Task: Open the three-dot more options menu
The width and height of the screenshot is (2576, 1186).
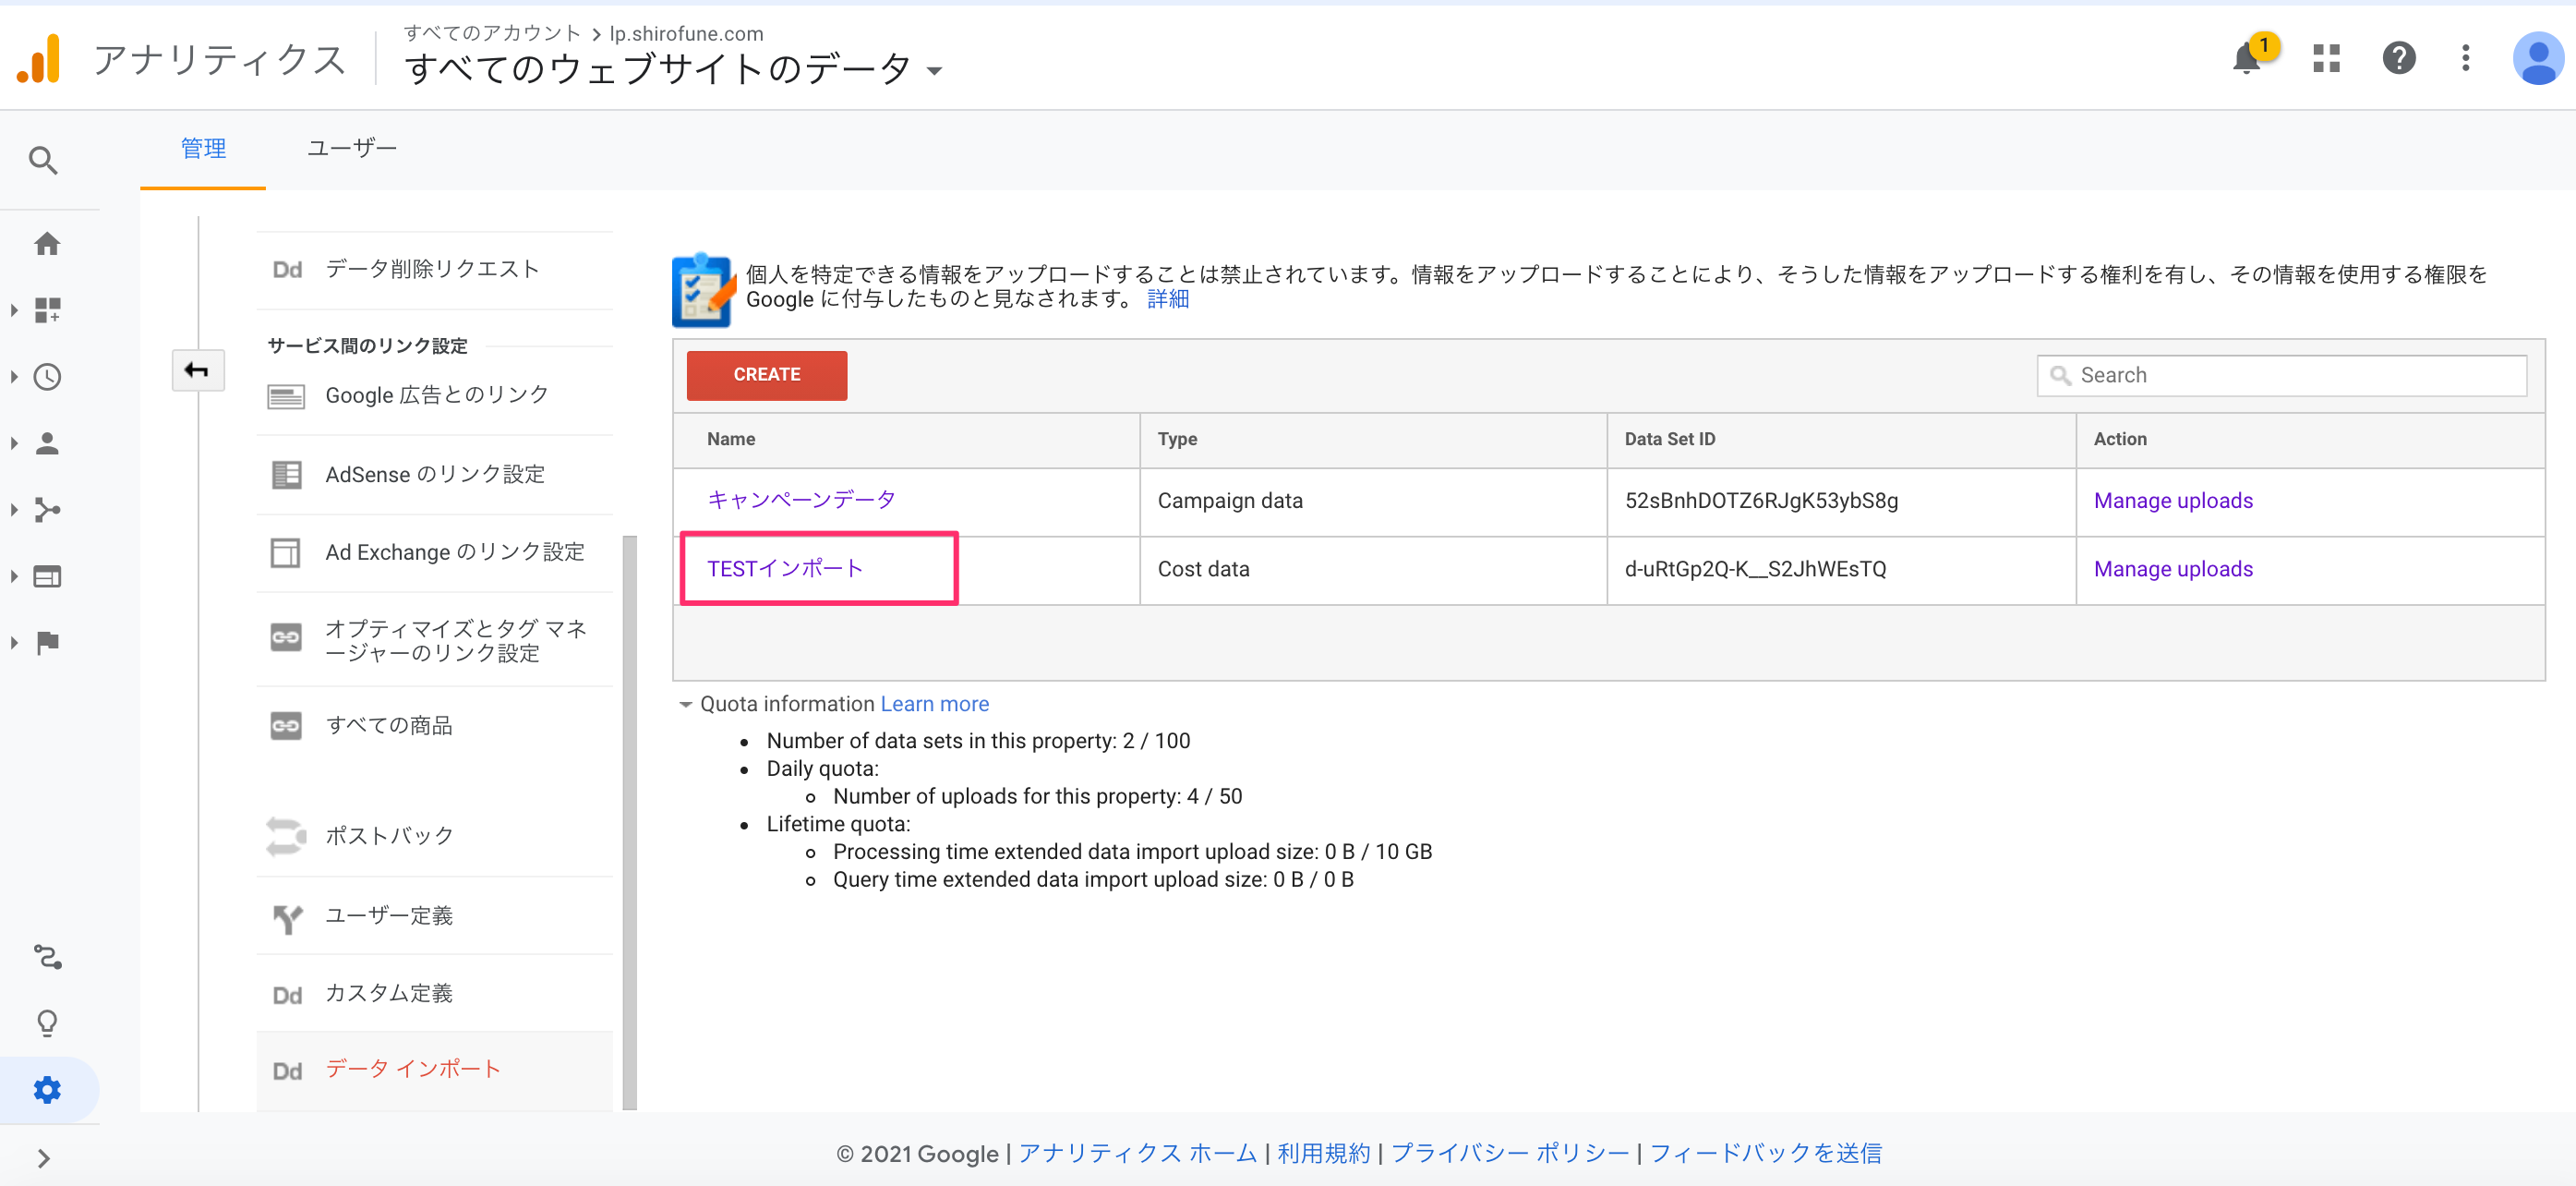Action: click(x=2465, y=58)
